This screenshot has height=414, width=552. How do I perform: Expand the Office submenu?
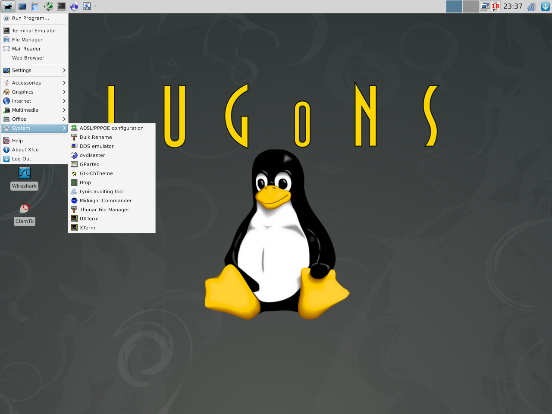click(x=34, y=119)
